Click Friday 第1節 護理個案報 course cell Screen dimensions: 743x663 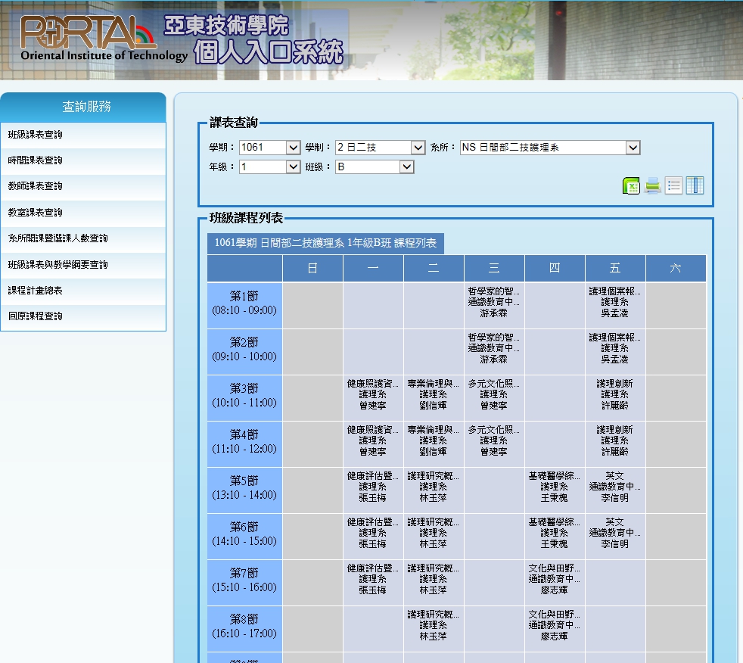[615, 306]
